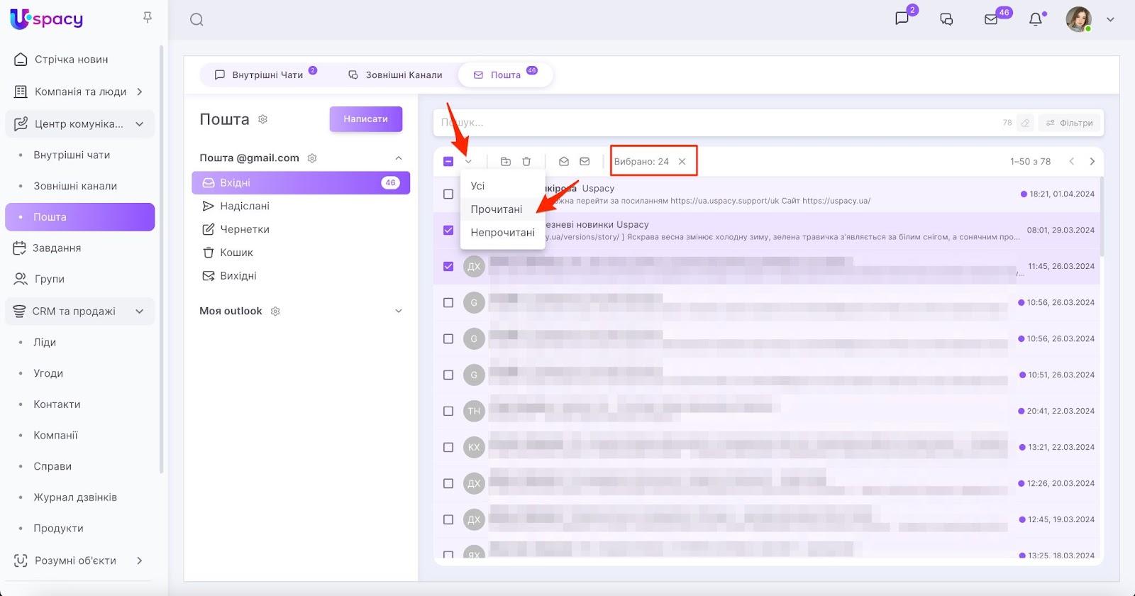The image size is (1135, 596).
Task: Open settings gear next to Пошта heading
Action: pyautogui.click(x=262, y=119)
